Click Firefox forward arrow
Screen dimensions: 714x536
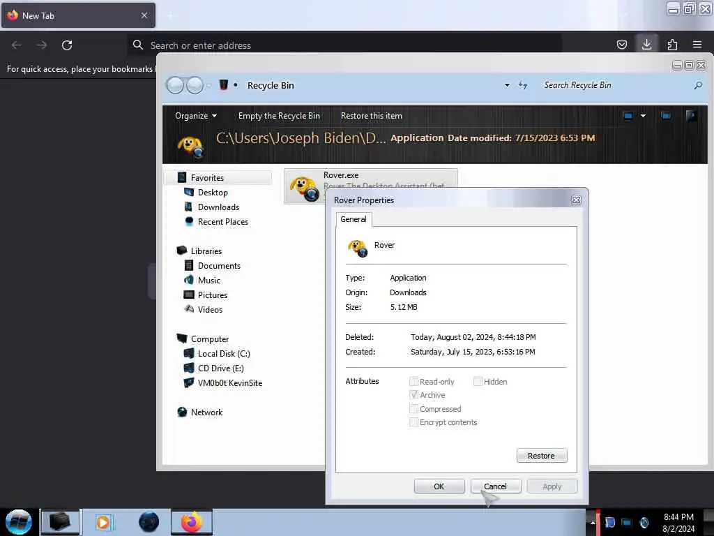pos(42,45)
